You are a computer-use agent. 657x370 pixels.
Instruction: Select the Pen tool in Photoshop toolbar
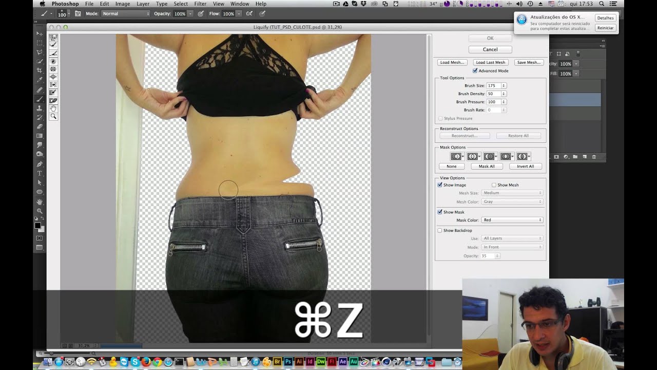40,164
